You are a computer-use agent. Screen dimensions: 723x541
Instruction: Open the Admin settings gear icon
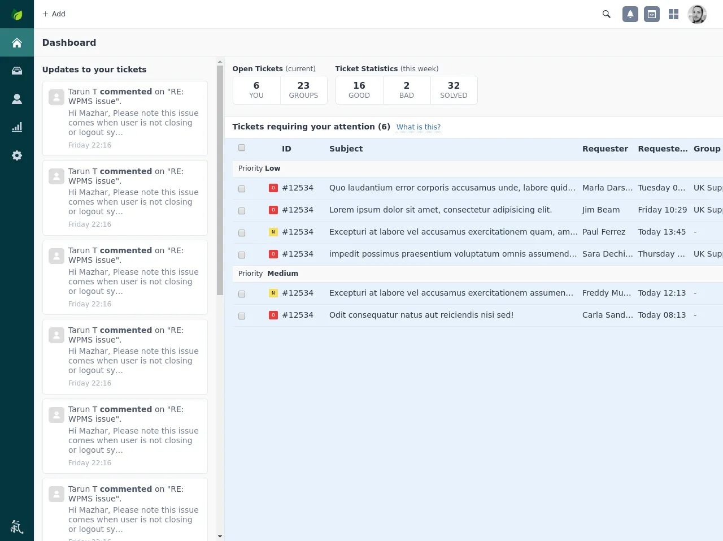17,155
